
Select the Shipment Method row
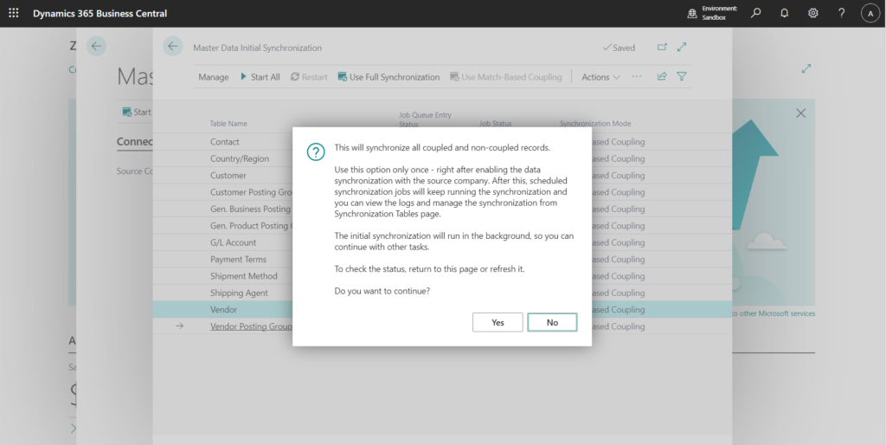442,276
